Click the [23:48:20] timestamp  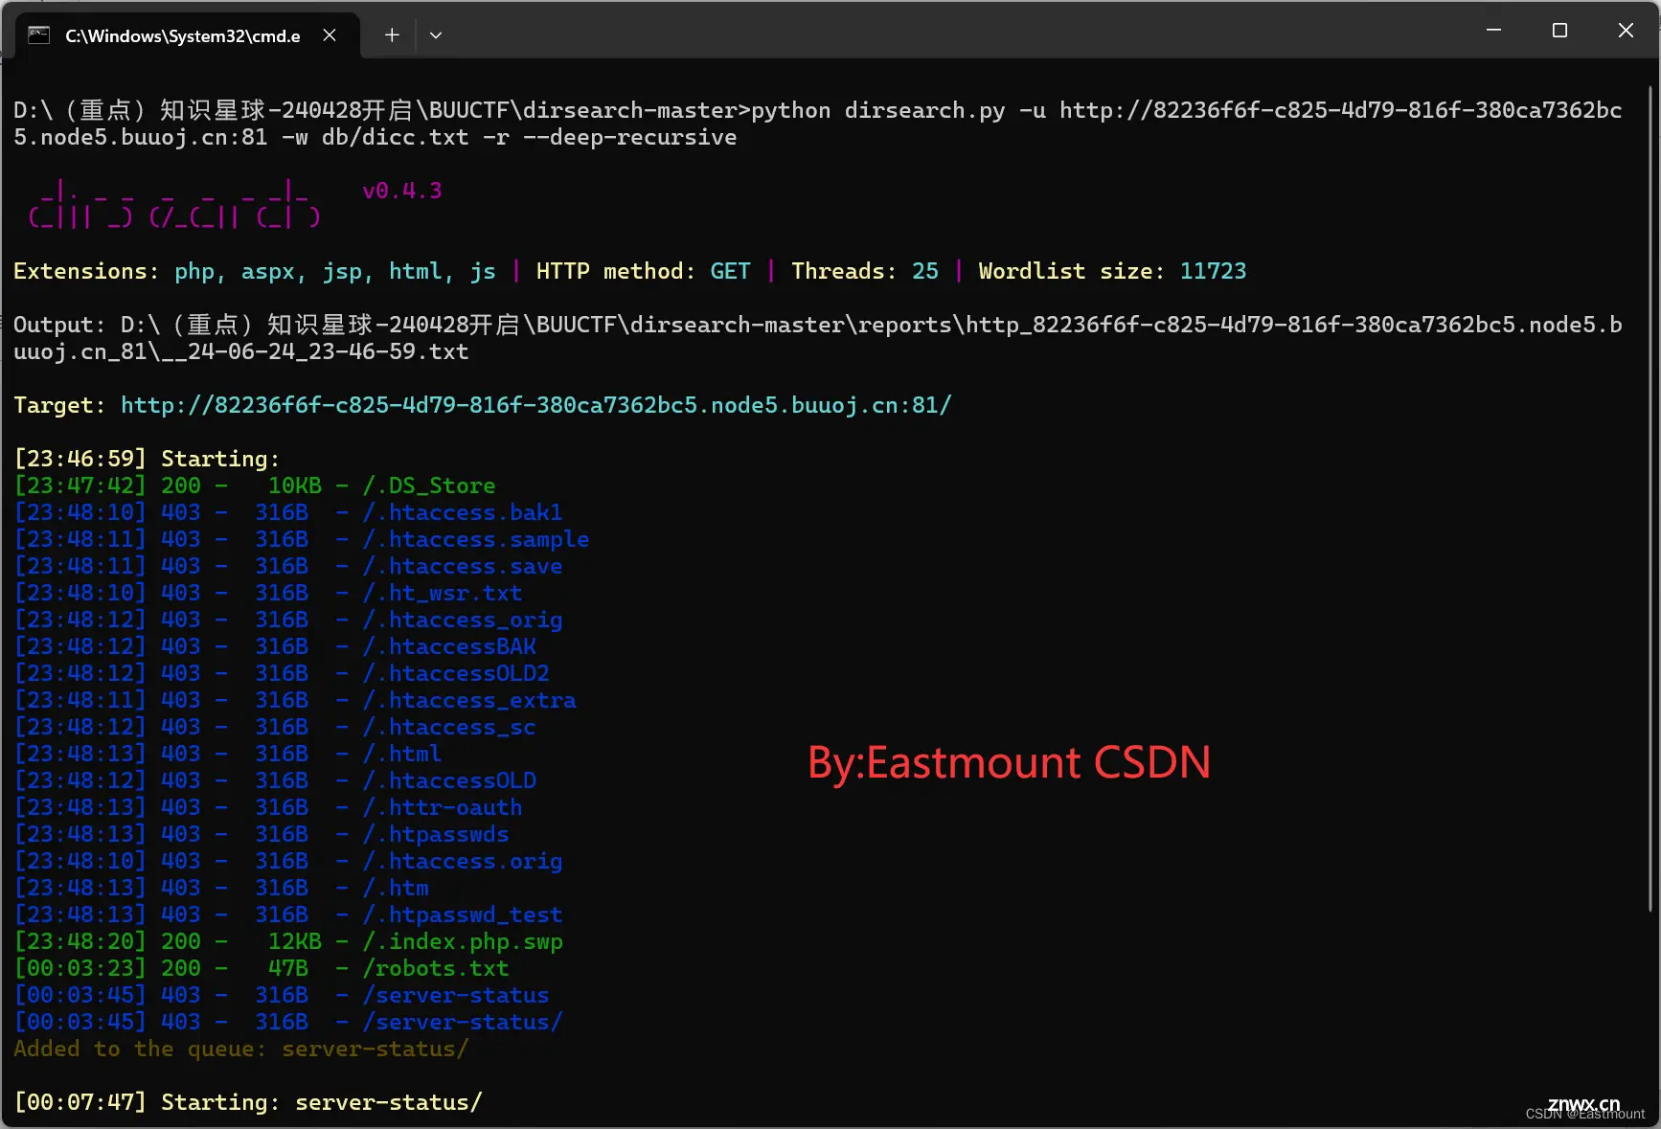[x=80, y=941]
